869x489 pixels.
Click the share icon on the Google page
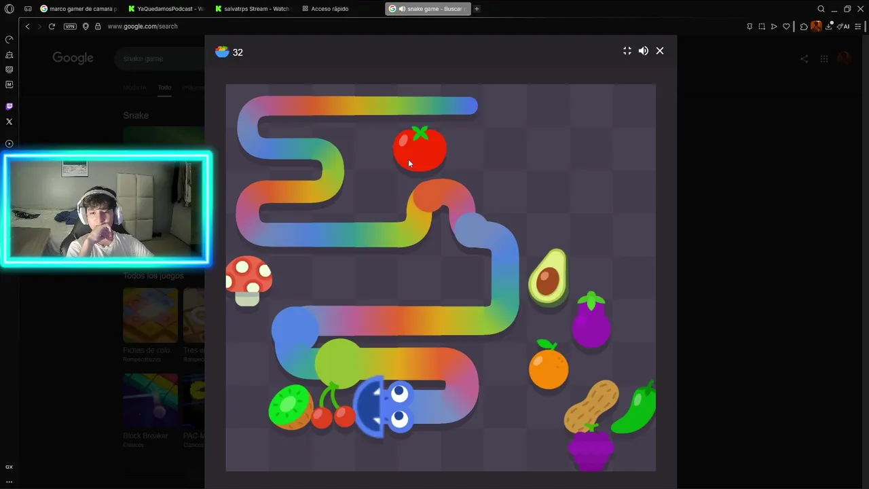click(x=804, y=59)
